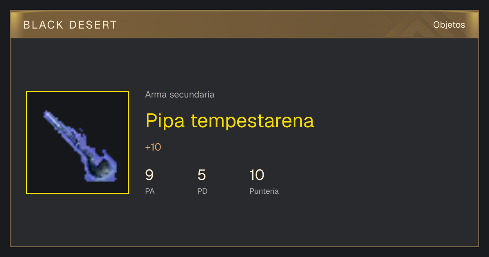Click the Arma secundaria type label
The image size is (489, 257).
point(180,95)
